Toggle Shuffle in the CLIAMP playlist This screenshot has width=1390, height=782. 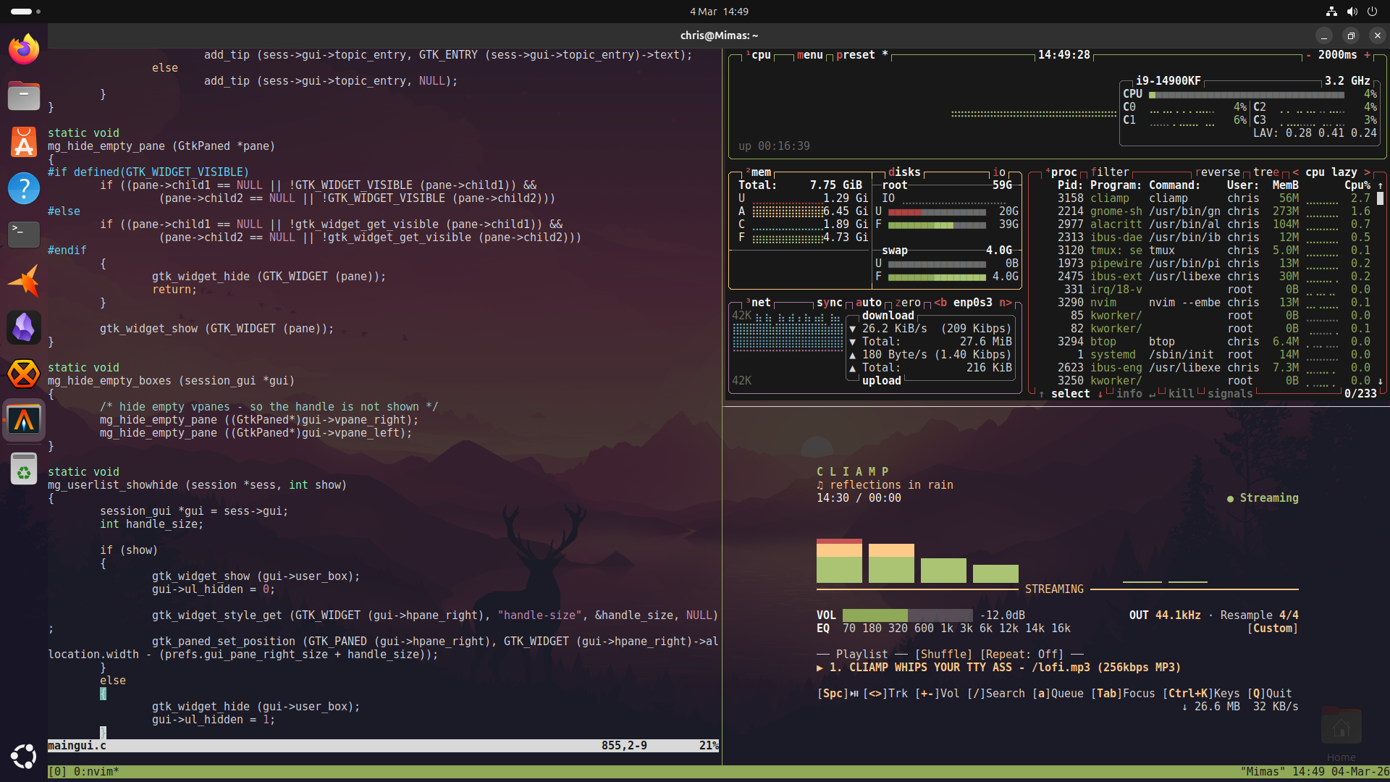pos(945,654)
